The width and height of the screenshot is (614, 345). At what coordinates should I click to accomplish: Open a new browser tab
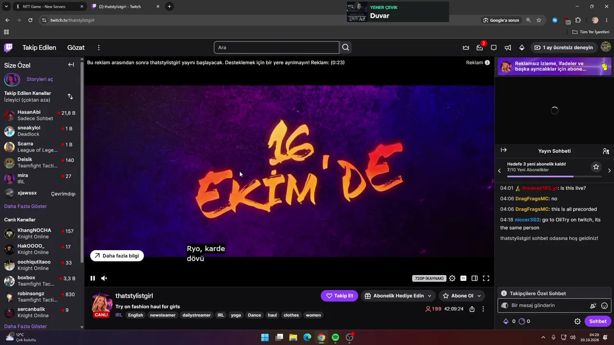(x=169, y=7)
